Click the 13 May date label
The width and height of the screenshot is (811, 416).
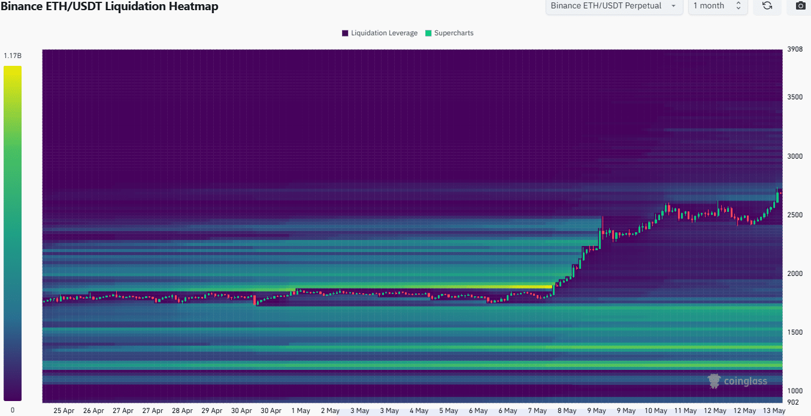[774, 411]
